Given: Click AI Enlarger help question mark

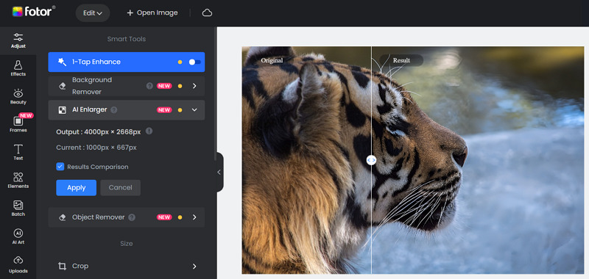Looking at the screenshot, I should pyautogui.click(x=114, y=109).
